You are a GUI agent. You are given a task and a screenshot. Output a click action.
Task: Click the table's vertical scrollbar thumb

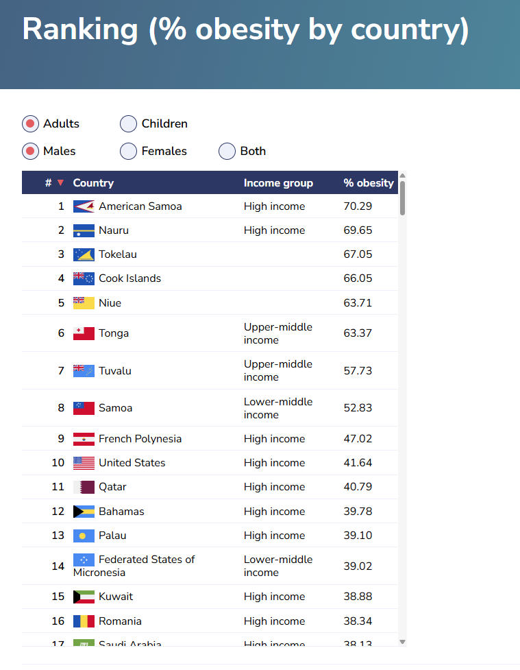coord(402,198)
